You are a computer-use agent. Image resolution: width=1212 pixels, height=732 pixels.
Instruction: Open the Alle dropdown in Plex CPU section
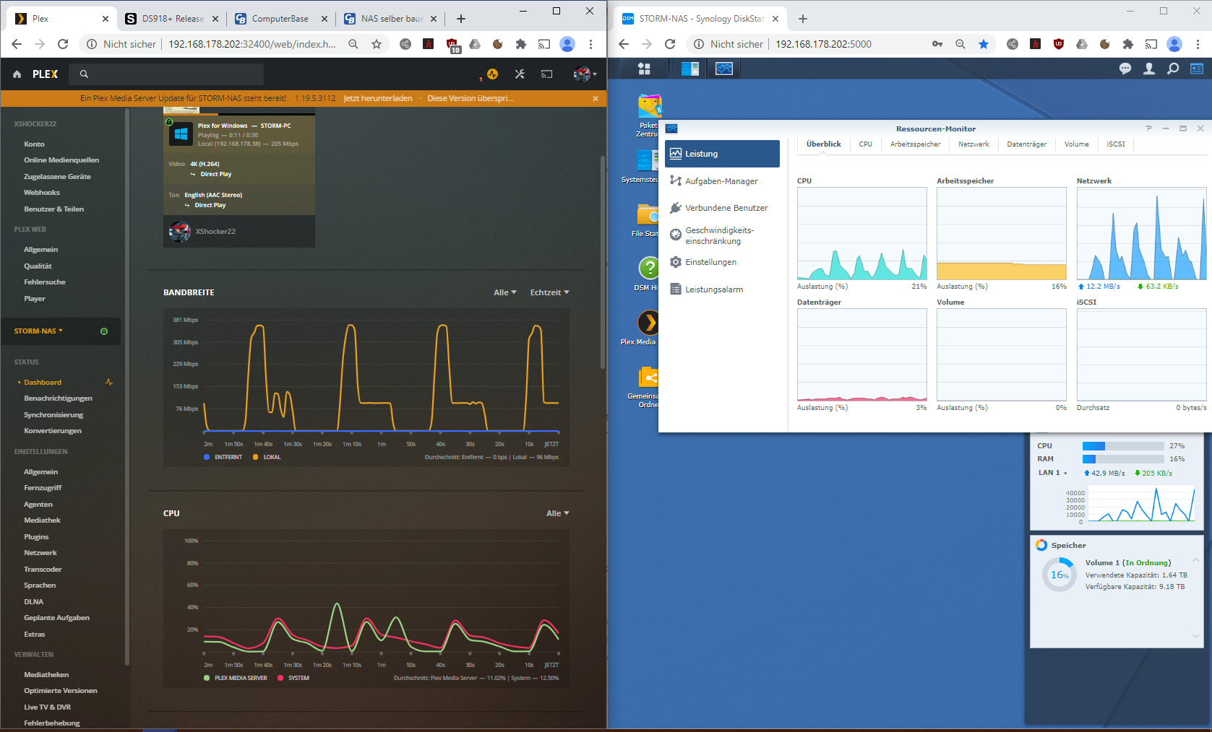click(x=558, y=513)
